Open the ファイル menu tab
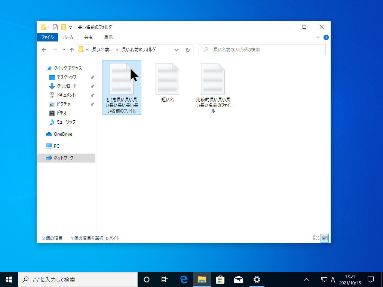 (48, 37)
